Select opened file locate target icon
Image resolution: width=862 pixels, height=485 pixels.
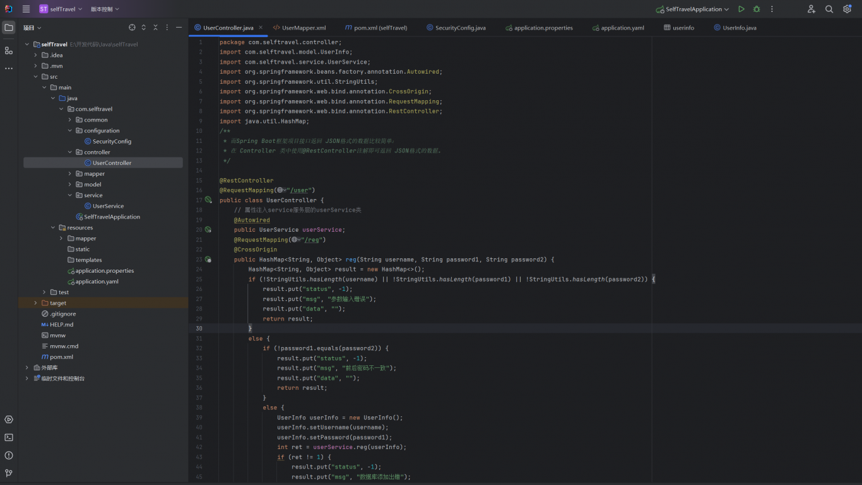click(x=132, y=28)
